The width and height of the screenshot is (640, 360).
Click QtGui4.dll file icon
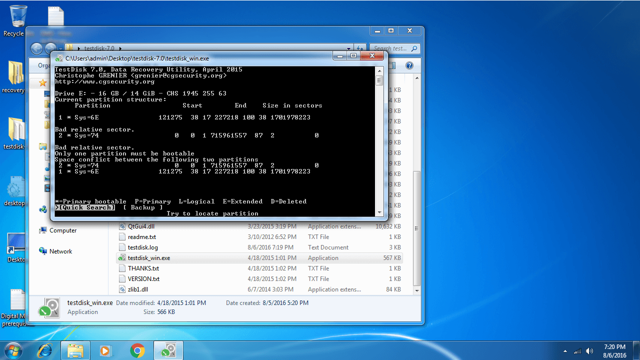point(122,226)
